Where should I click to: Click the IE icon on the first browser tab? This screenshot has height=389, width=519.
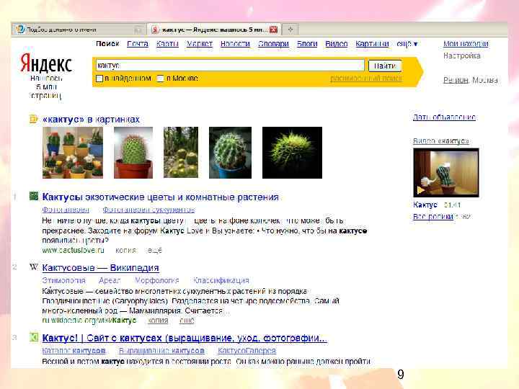coord(20,30)
